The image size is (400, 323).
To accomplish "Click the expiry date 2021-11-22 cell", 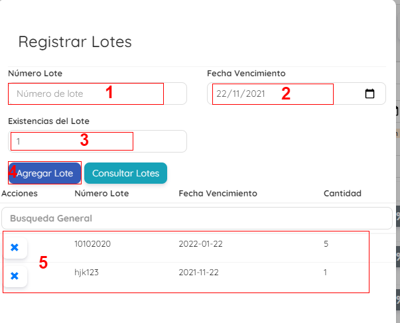I will click(x=198, y=273).
